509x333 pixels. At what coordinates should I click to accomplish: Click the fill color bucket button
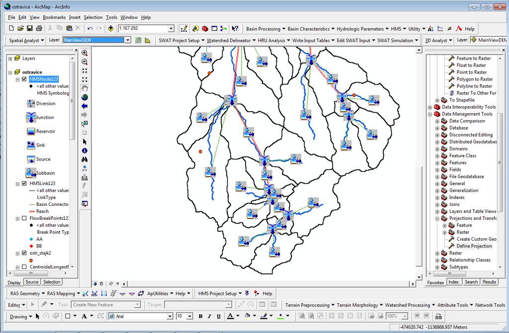[247, 316]
